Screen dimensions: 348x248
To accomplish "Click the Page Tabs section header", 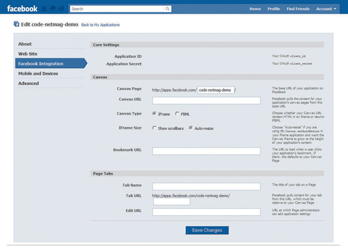I will 207,173.
